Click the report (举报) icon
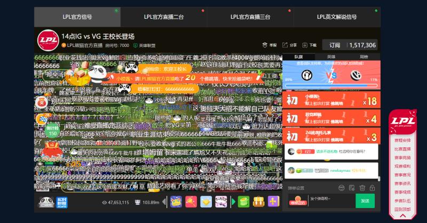 point(265,45)
